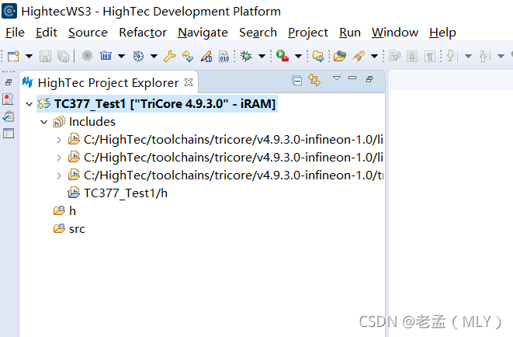Open the Search menu
This screenshot has width=513, height=337.
[x=258, y=33]
